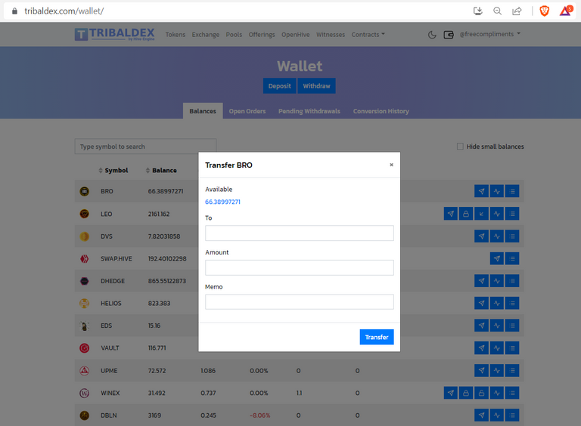Click the zoom magnifier icon in address bar
Screen dimensions: 581x426
[497, 11]
